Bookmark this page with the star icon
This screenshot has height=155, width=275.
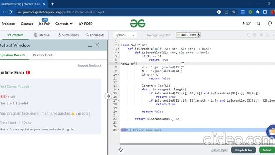234,12
